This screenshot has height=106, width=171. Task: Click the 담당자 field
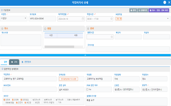point(154,89)
